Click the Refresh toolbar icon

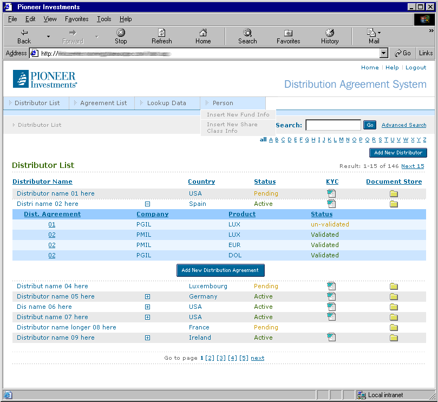tap(161, 36)
